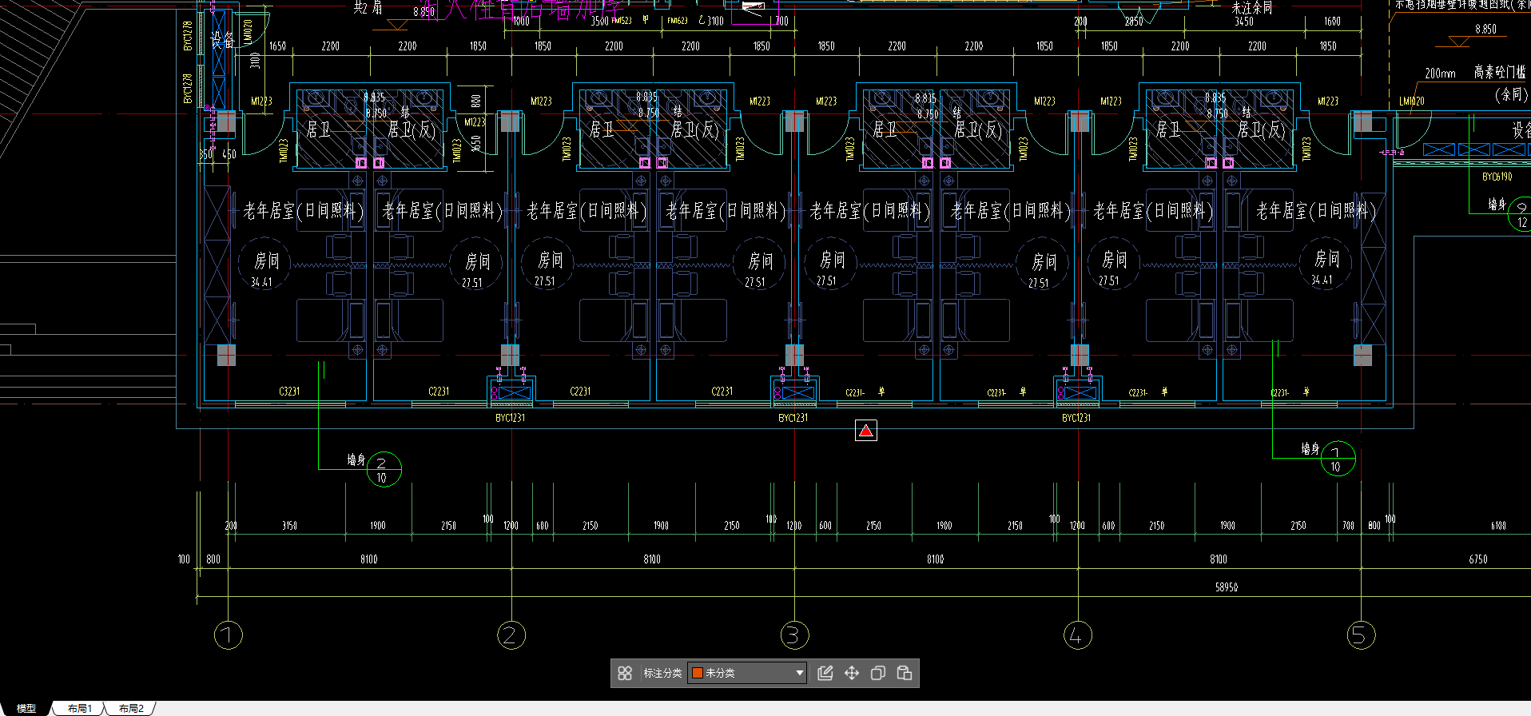Open the 未分类 category dropdown

(x=798, y=673)
